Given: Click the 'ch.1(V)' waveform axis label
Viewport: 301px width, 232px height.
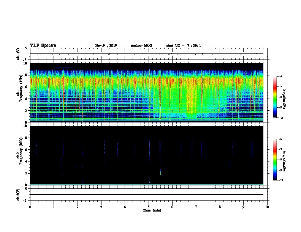Looking at the screenshot, I should pyautogui.click(x=18, y=54).
